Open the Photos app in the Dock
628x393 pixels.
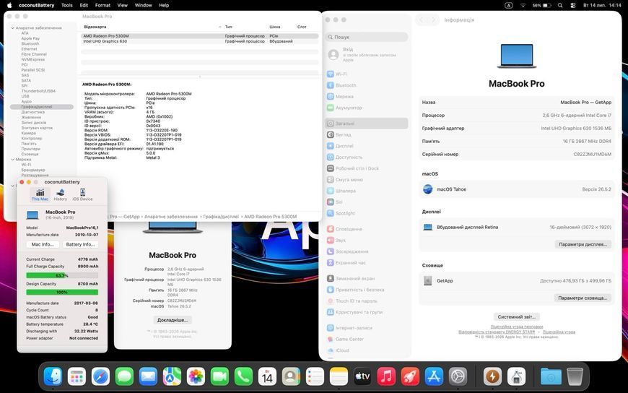(196, 376)
